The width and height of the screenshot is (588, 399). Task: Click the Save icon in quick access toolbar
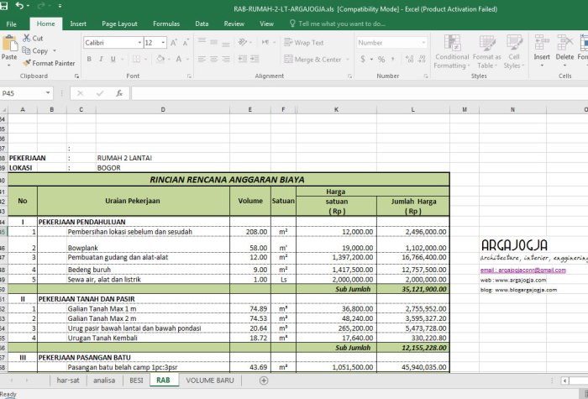[3, 6]
